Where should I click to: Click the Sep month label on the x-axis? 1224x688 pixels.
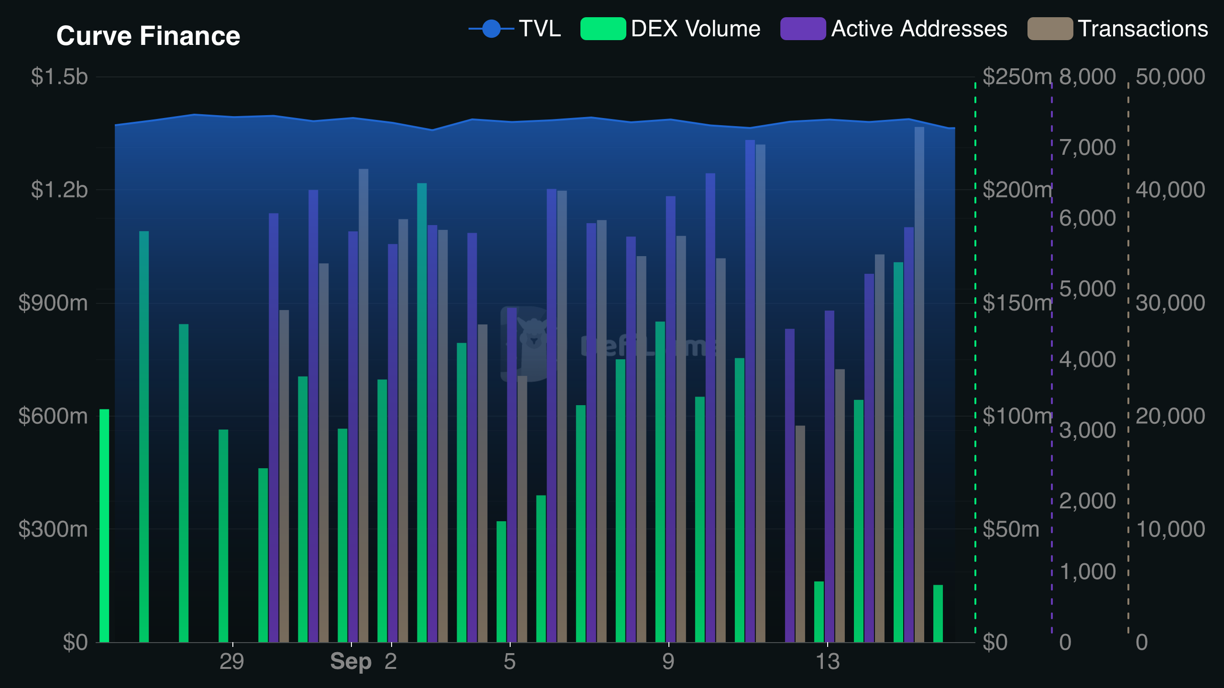(x=351, y=662)
